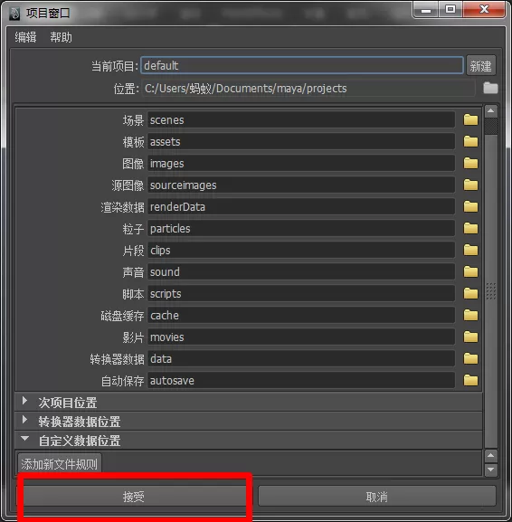Open folder browser for sound row

(470, 272)
